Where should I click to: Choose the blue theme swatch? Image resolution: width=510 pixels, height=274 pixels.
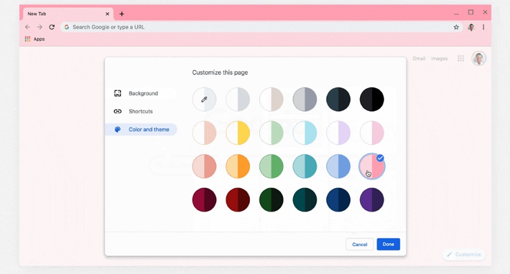[339, 166]
